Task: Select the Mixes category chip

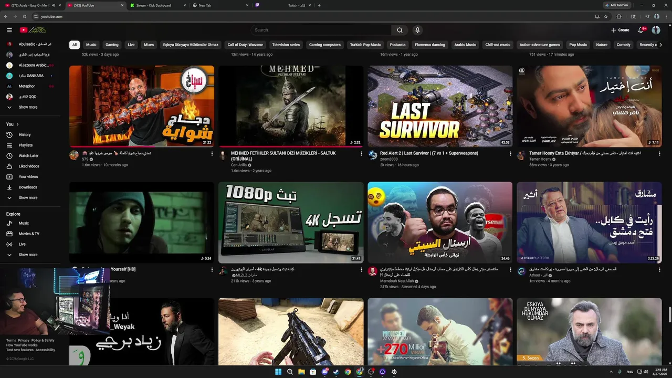Action: pyautogui.click(x=149, y=45)
